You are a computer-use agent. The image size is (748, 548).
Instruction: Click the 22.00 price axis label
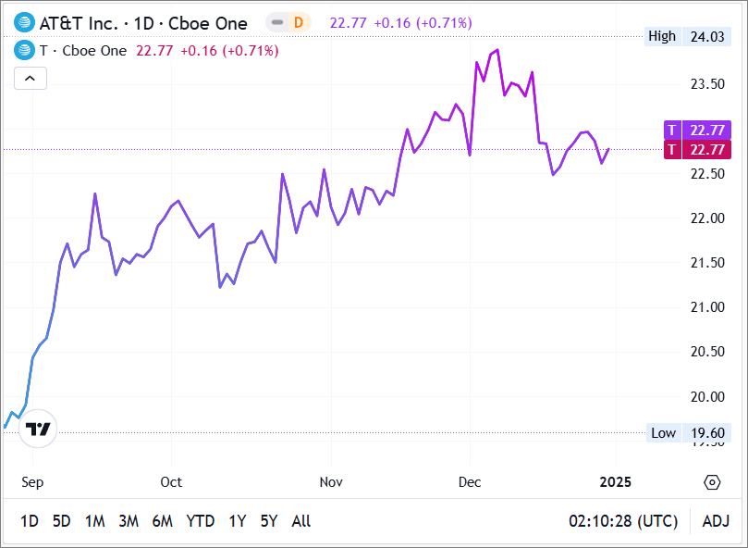tap(707, 218)
